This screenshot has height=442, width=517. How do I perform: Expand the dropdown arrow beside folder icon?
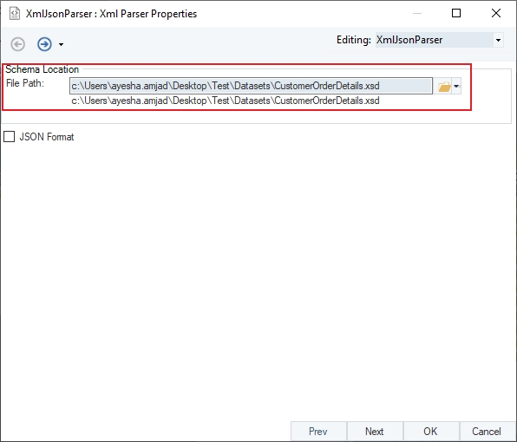click(x=456, y=87)
